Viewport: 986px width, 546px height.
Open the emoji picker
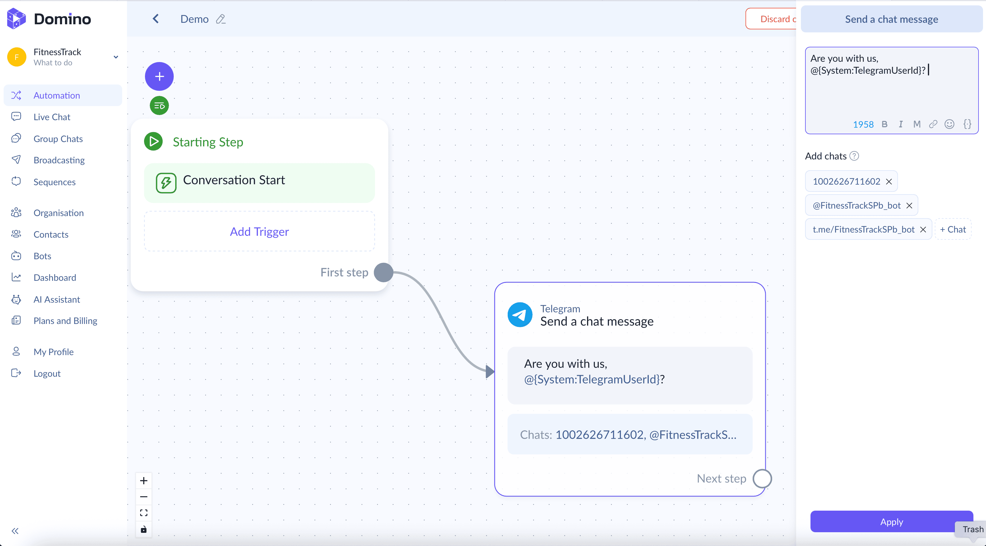949,124
